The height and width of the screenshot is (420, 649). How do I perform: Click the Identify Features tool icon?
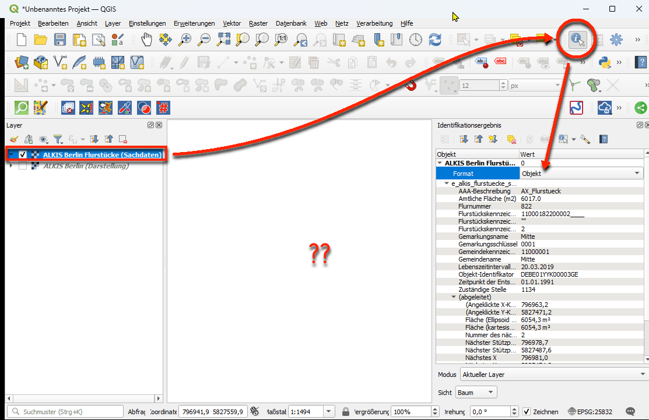(577, 39)
